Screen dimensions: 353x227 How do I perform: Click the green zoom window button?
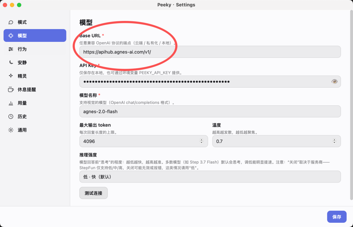click(19, 5)
